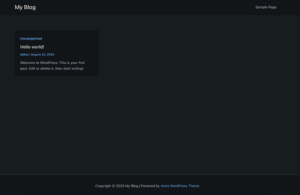
Task: Open the Hello world! post title
Action: [x=32, y=47]
